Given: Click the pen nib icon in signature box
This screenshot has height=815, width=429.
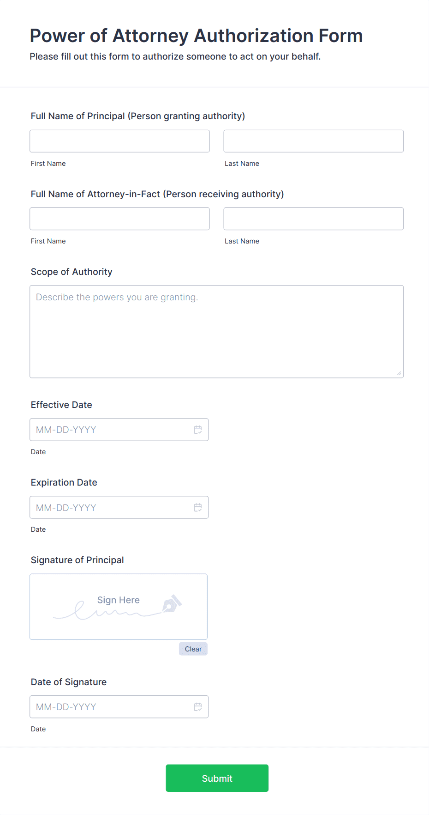Looking at the screenshot, I should pos(172,604).
